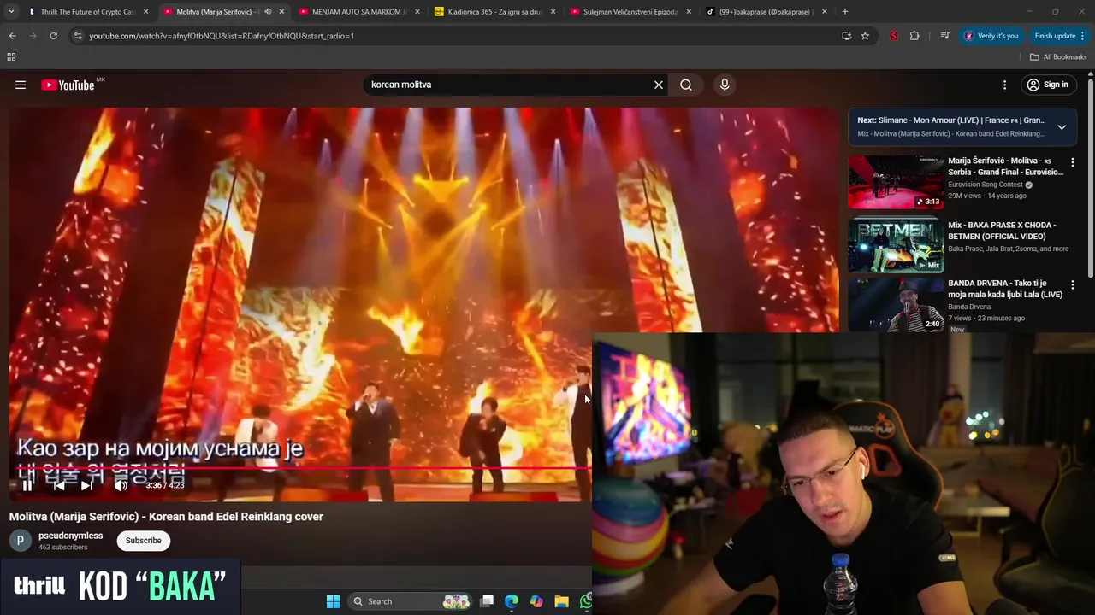Click the address bar URL

click(x=222, y=36)
